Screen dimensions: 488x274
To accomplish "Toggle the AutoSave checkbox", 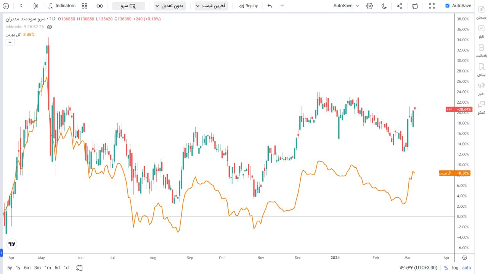I will [448, 6].
